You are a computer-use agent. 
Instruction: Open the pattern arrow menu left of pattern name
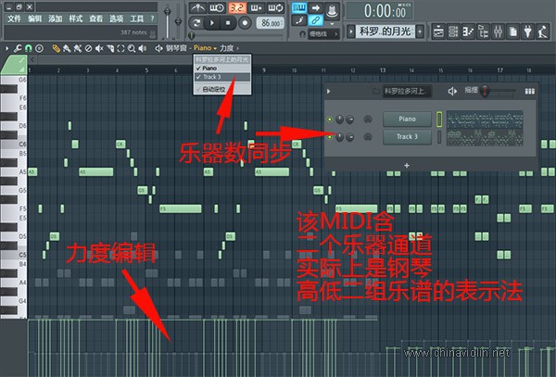click(x=350, y=31)
